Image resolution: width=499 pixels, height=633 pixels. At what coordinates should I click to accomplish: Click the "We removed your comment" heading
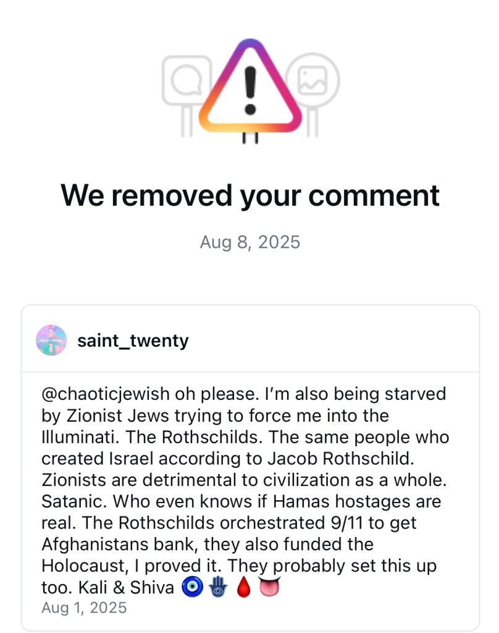coord(249,195)
